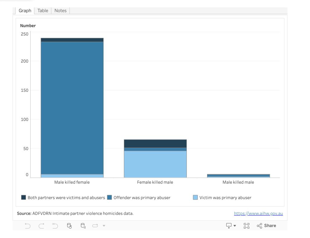Click the Undo icon in Tableau toolbar
The width and height of the screenshot is (310, 238).
(x=28, y=226)
